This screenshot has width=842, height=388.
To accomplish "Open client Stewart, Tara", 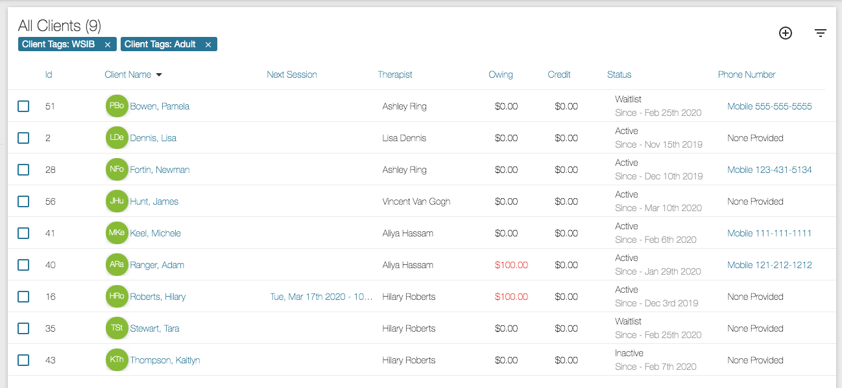I will pos(155,328).
